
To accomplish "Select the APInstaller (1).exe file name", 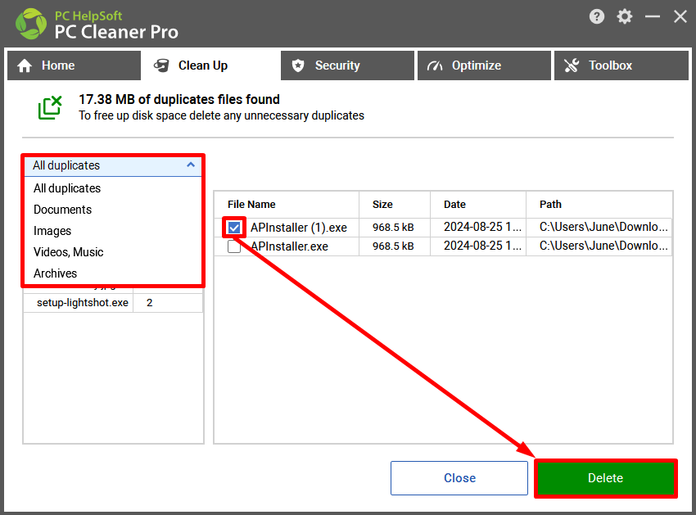I will 299,228.
